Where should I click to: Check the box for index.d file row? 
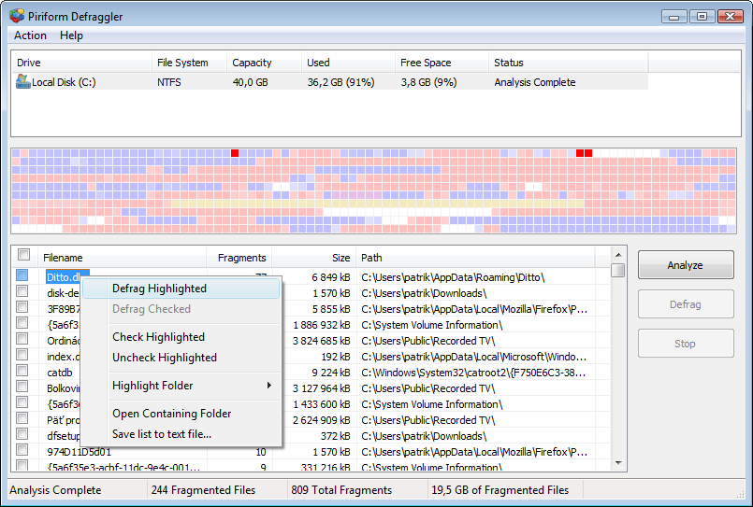click(22, 354)
